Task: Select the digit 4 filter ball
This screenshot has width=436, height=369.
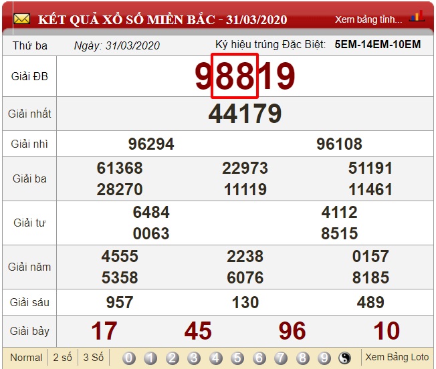Action: tap(216, 358)
